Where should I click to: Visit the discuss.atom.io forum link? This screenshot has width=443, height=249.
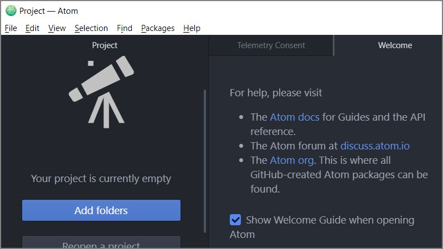375,146
